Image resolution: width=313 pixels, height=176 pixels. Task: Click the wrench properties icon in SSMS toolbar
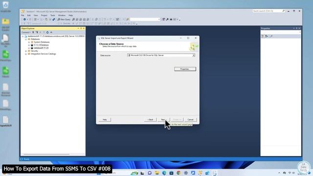tap(167, 20)
